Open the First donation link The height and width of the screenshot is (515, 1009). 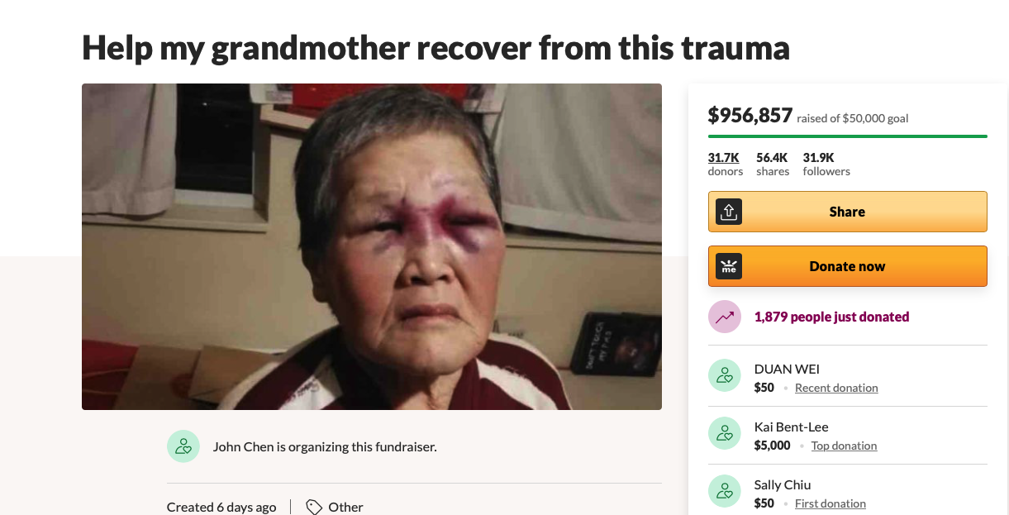coord(831,503)
